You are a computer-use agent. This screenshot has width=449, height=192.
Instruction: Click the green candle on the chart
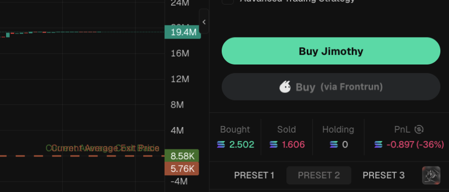8,35
